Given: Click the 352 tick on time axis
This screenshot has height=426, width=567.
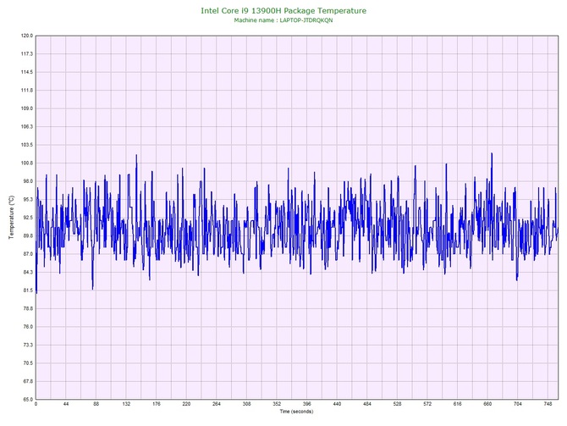Looking at the screenshot, I should 277,404.
